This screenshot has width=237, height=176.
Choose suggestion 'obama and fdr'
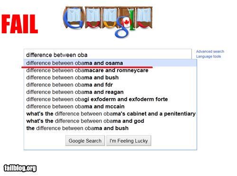click(x=110, y=85)
